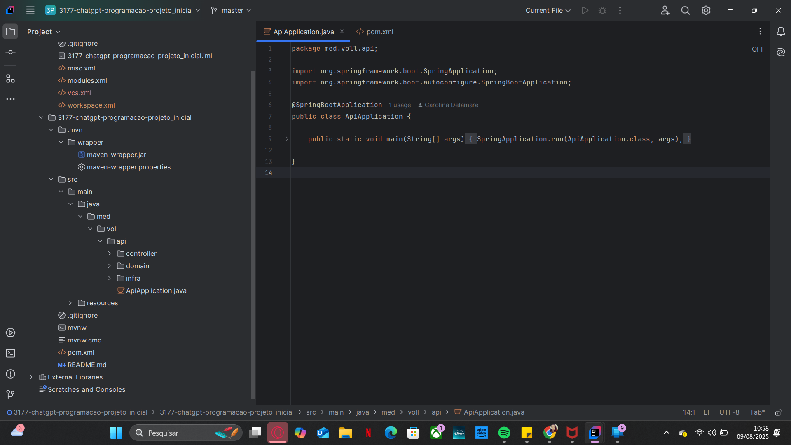Open Code With Me collaboration icon
The width and height of the screenshot is (791, 445).
[665, 10]
